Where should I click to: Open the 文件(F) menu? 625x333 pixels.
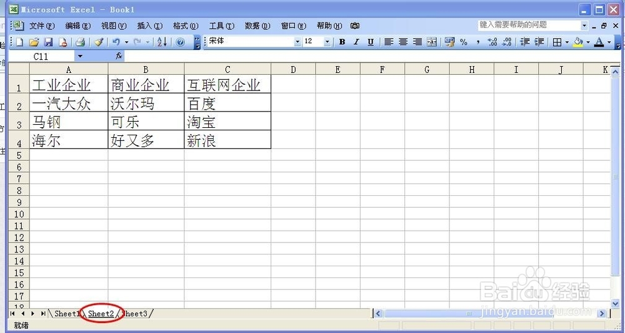coord(42,26)
